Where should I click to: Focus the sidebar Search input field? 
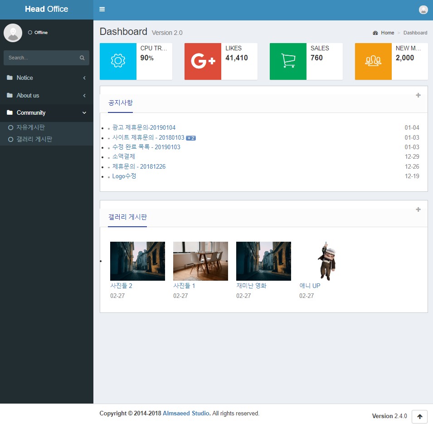[x=41, y=58]
